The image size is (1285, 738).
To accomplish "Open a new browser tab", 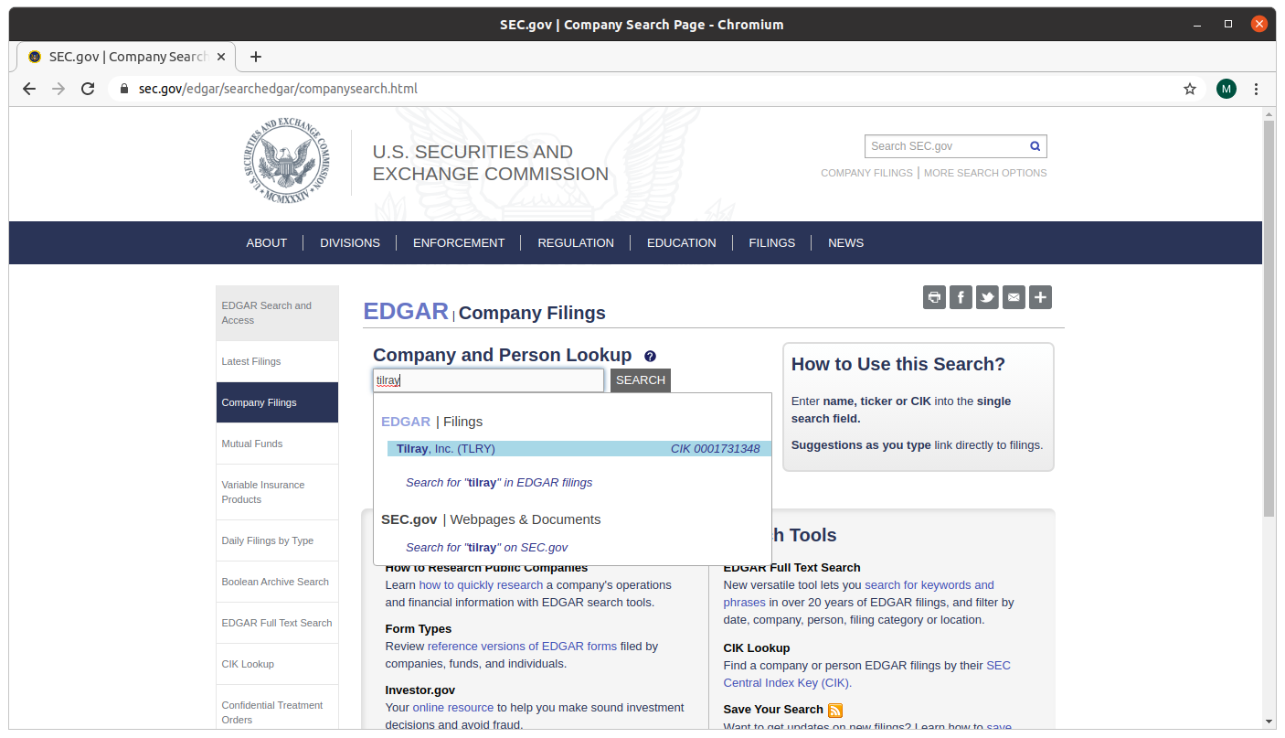I will [255, 57].
